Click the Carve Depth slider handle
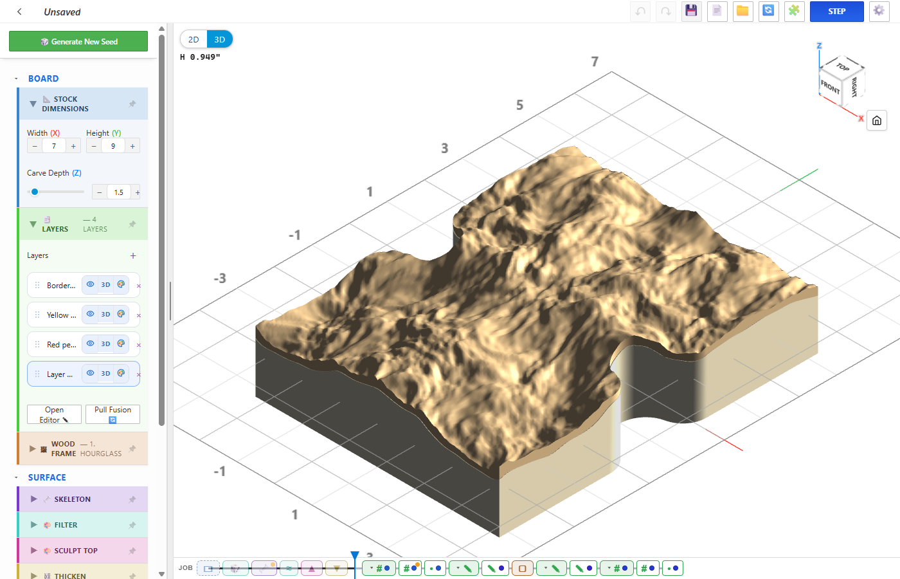 point(35,192)
